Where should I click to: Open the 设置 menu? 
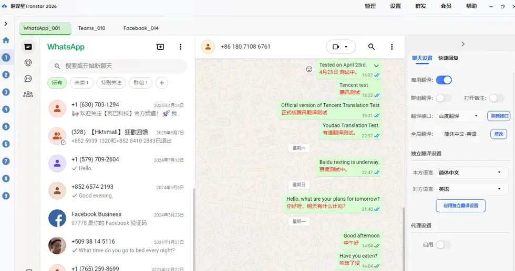[x=395, y=6]
